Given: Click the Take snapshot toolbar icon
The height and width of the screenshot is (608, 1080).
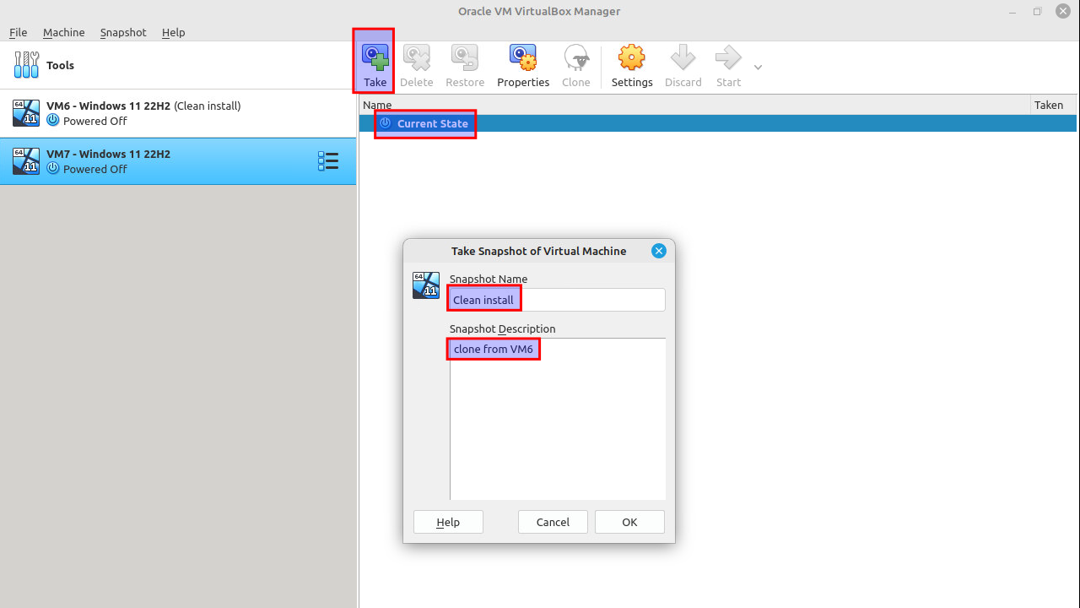Looking at the screenshot, I should click(x=375, y=57).
